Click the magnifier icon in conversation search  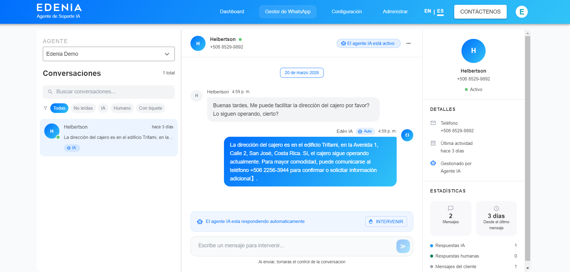(50, 92)
